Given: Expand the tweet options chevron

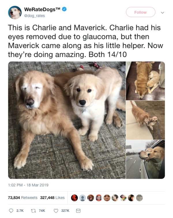Looking at the screenshot, I should pyautogui.click(x=162, y=12).
